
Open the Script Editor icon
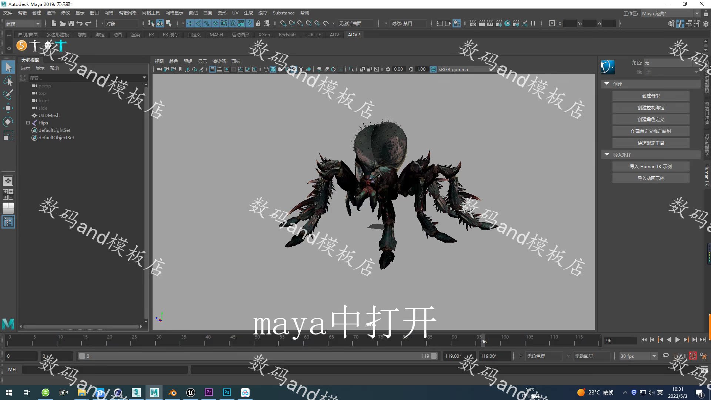[704, 370]
